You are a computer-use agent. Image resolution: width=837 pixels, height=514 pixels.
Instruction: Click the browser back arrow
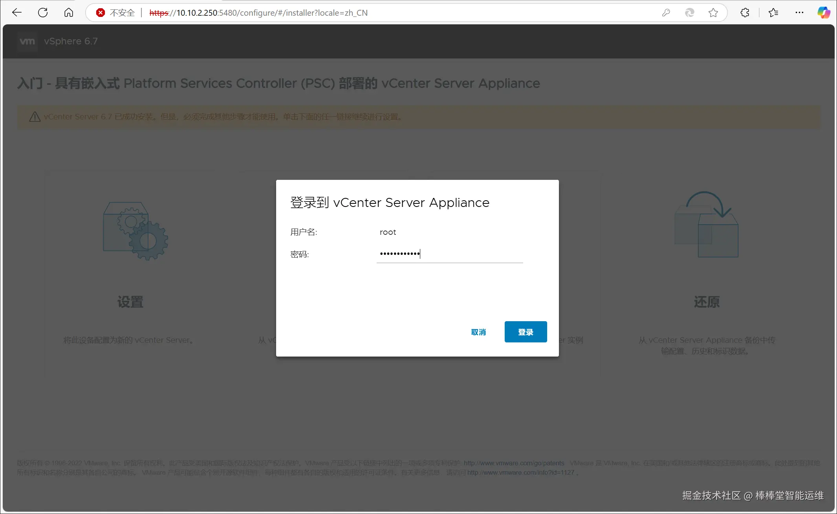[x=17, y=13]
